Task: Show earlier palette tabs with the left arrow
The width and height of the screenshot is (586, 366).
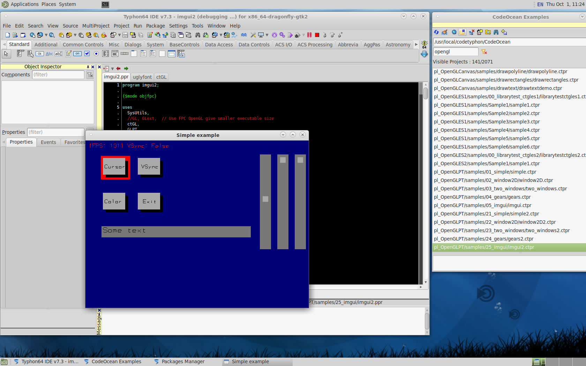Action: [4, 45]
